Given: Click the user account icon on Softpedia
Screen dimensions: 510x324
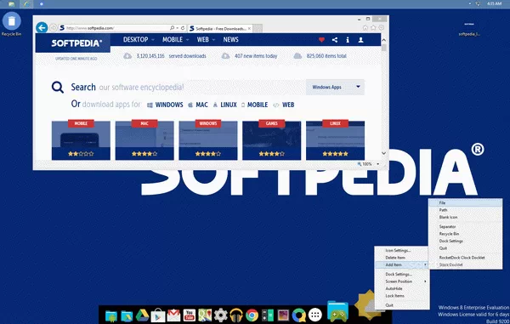Looking at the screenshot, I should 360,40.
